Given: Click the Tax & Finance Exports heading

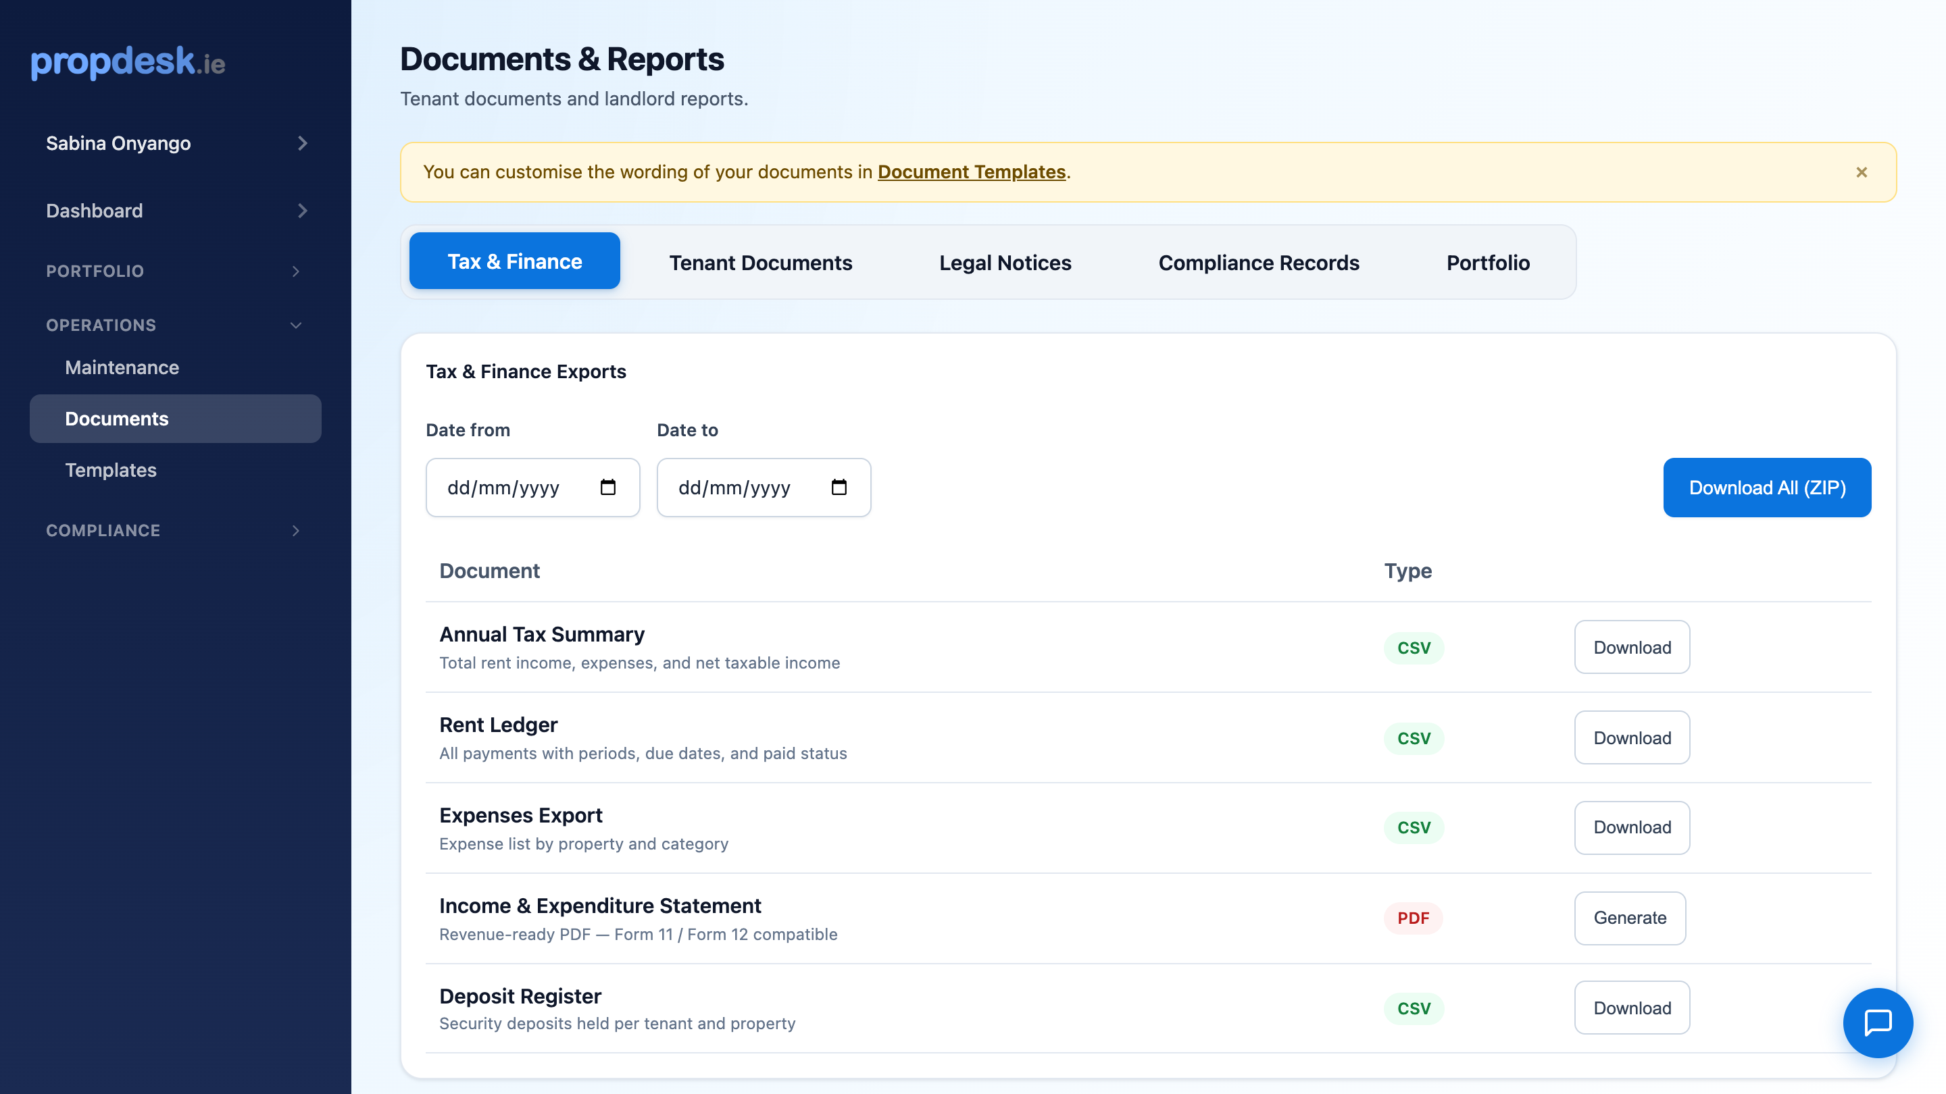Looking at the screenshot, I should [x=526, y=371].
